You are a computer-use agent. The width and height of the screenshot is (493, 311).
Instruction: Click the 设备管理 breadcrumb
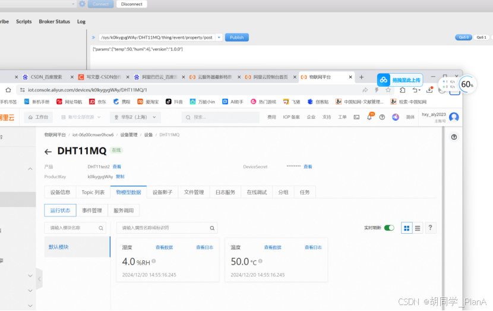pyautogui.click(x=129, y=135)
